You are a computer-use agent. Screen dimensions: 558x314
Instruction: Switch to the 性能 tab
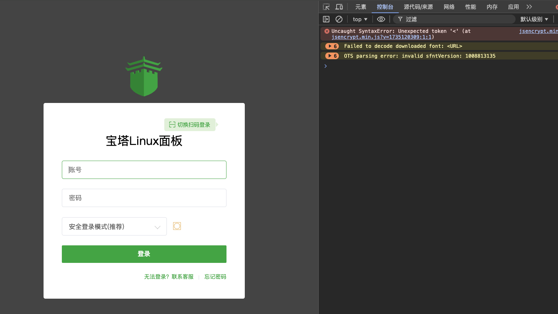471,7
